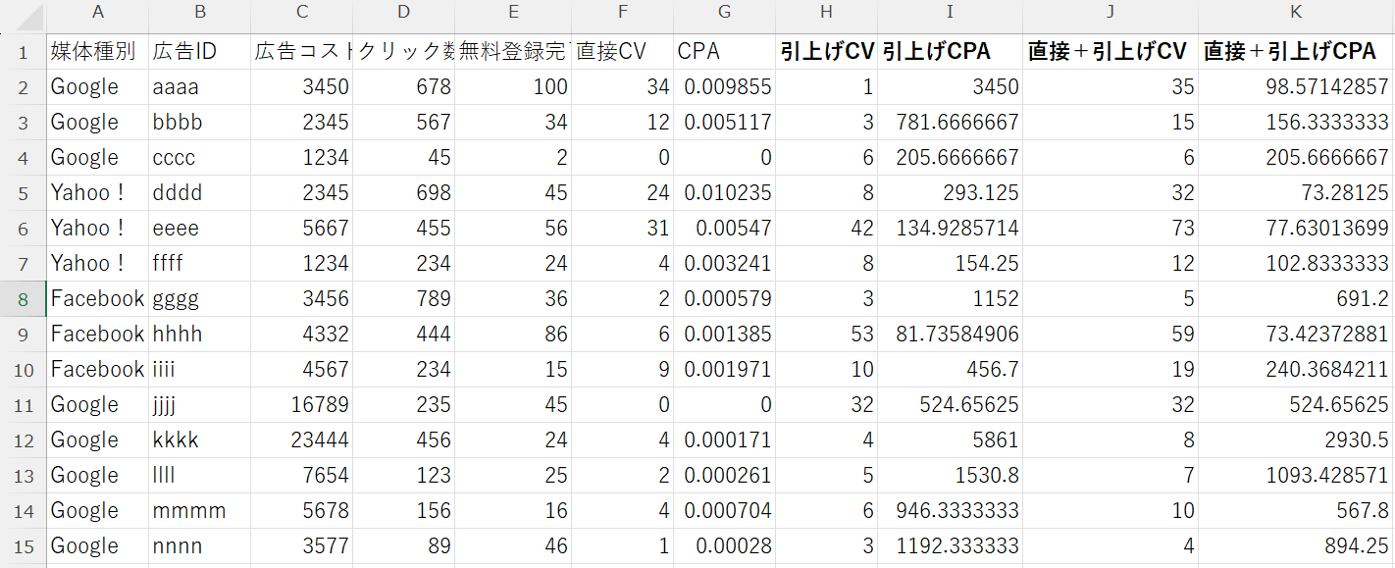Select the 直接CV header cell
This screenshot has height=568, width=1395.
pos(622,52)
